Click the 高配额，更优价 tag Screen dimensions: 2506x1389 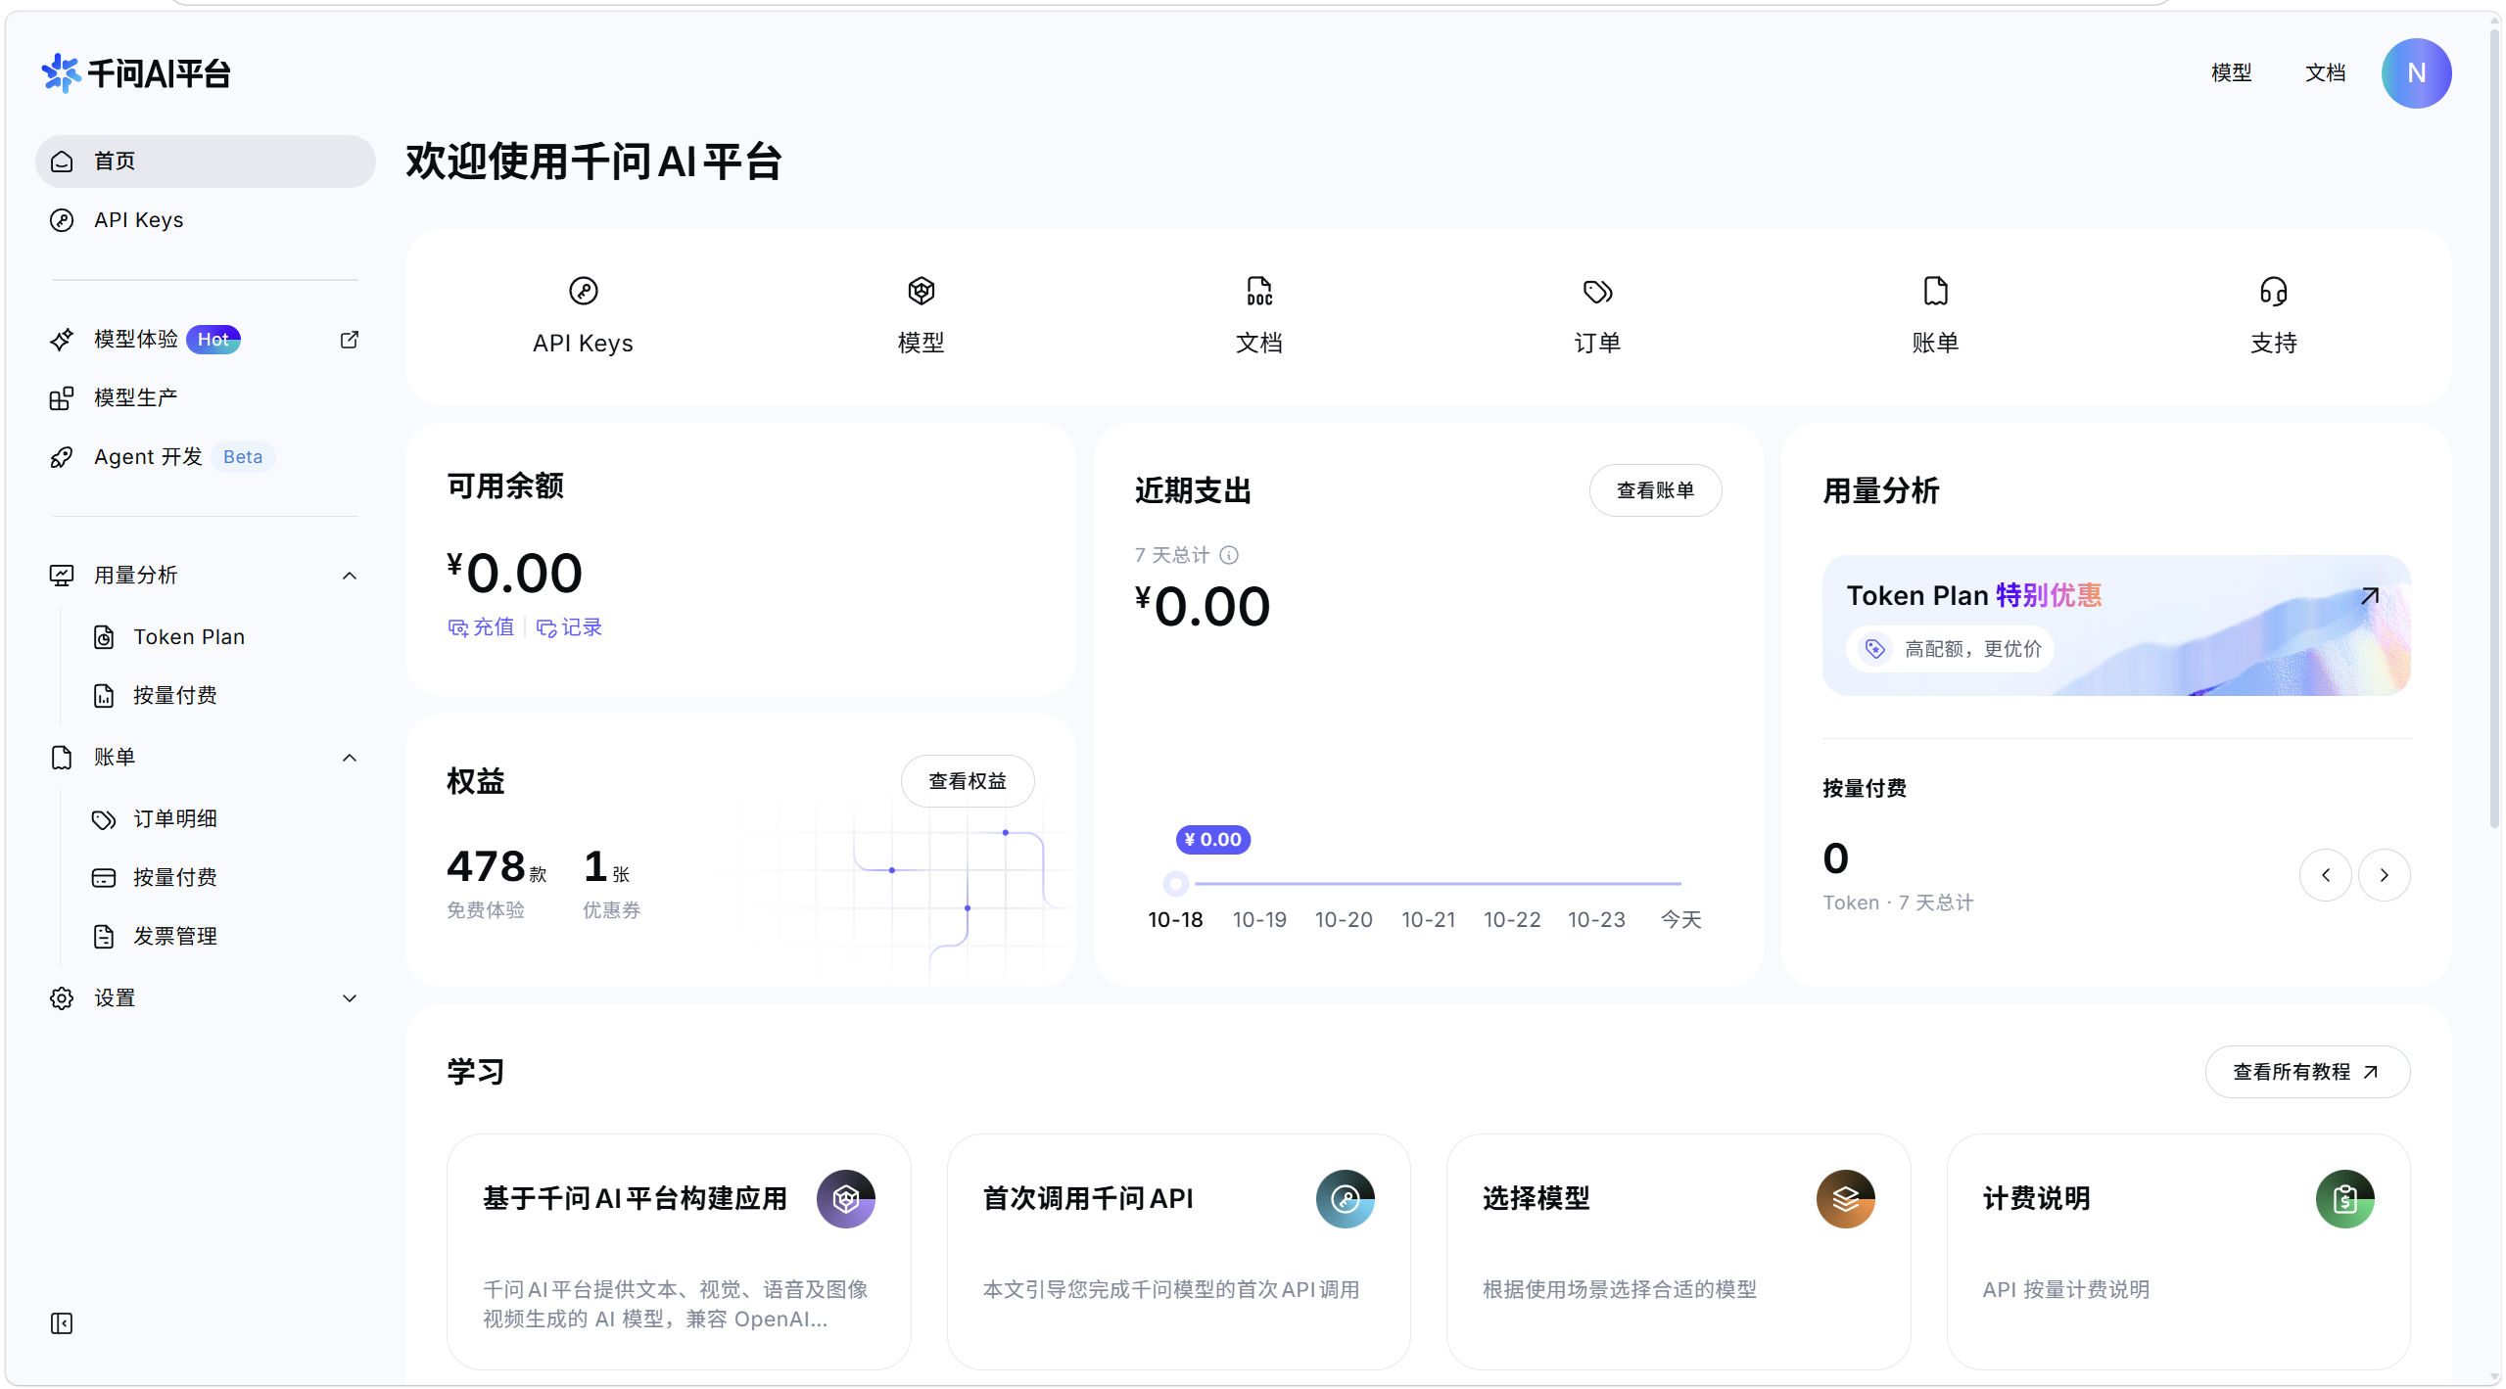pos(1950,648)
